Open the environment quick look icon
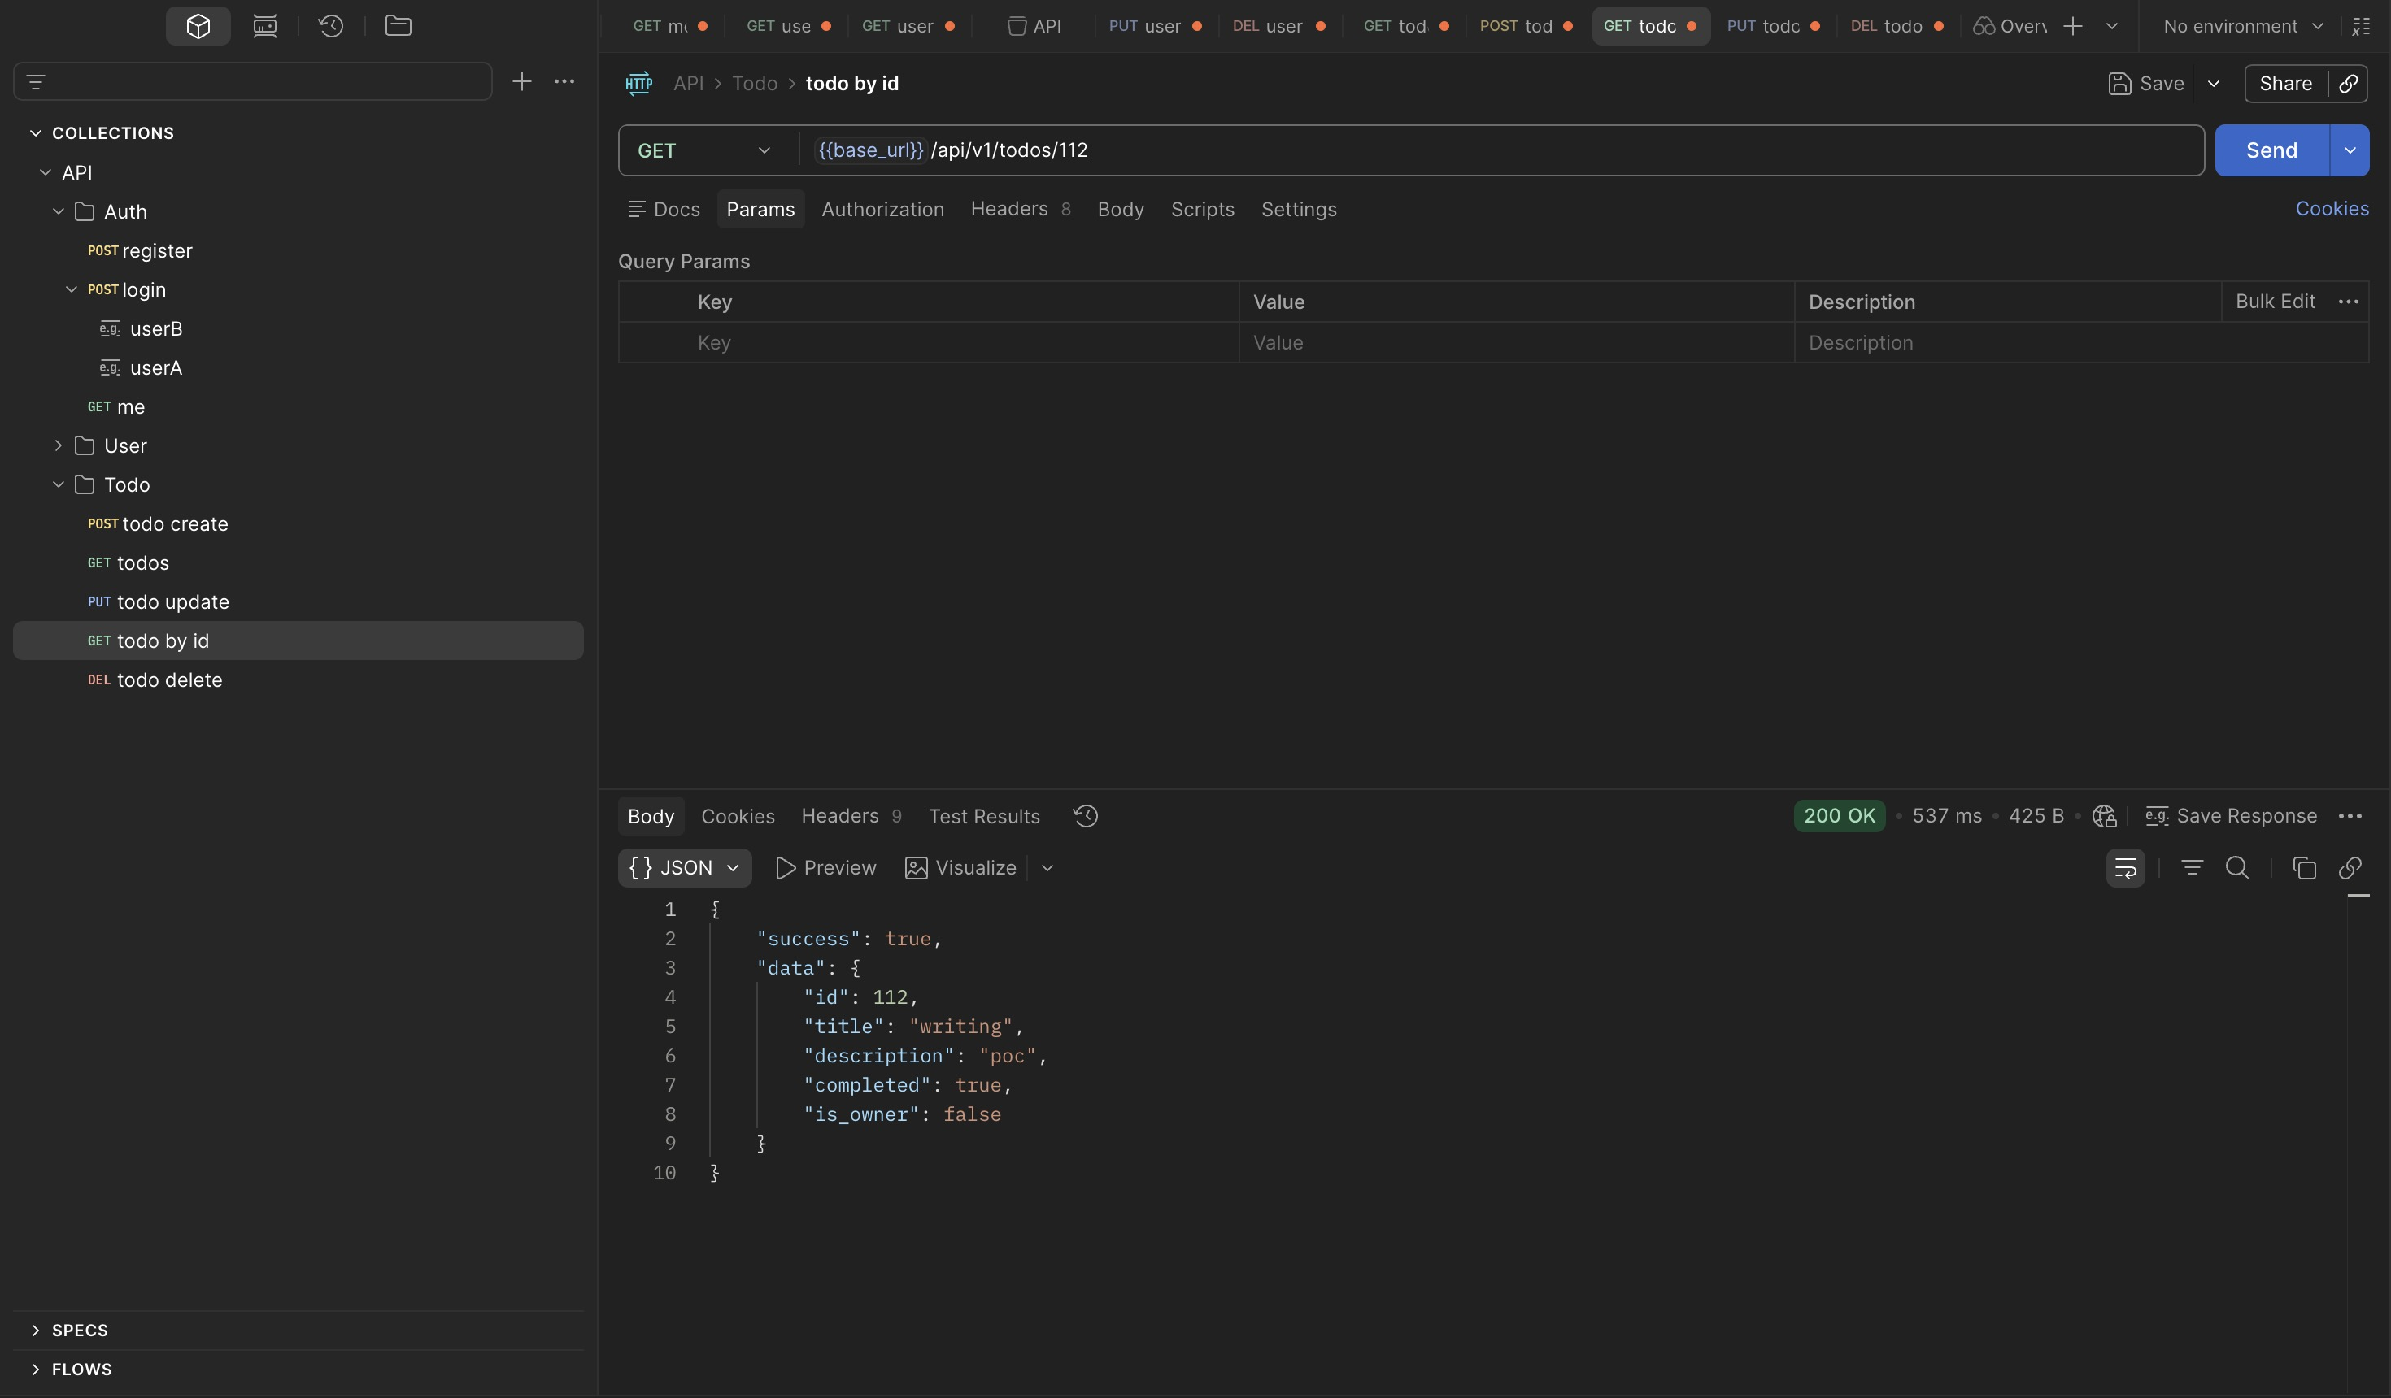Screen dimensions: 2391x1398 (2362, 27)
